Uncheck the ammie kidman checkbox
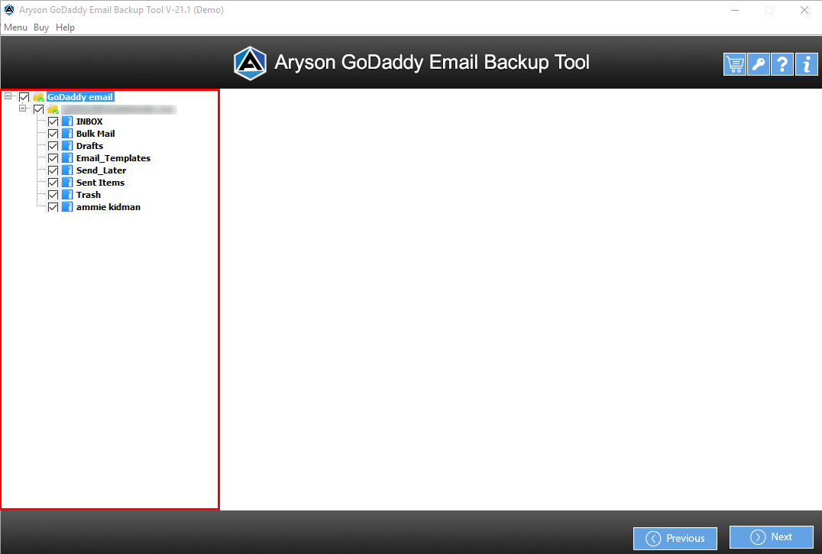This screenshot has height=554, width=822. pos(53,207)
